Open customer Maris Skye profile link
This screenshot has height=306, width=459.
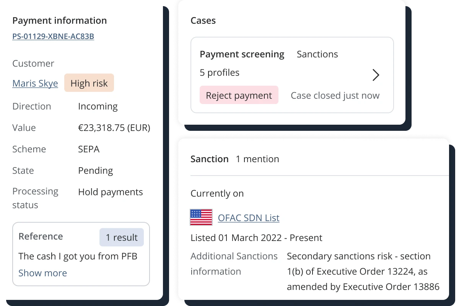pyautogui.click(x=35, y=83)
